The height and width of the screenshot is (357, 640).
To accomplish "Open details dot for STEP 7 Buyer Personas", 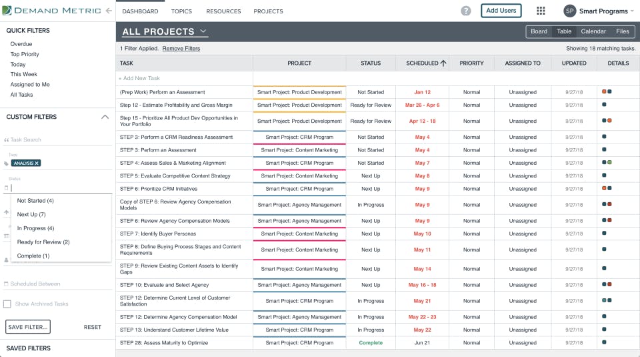I will click(604, 234).
